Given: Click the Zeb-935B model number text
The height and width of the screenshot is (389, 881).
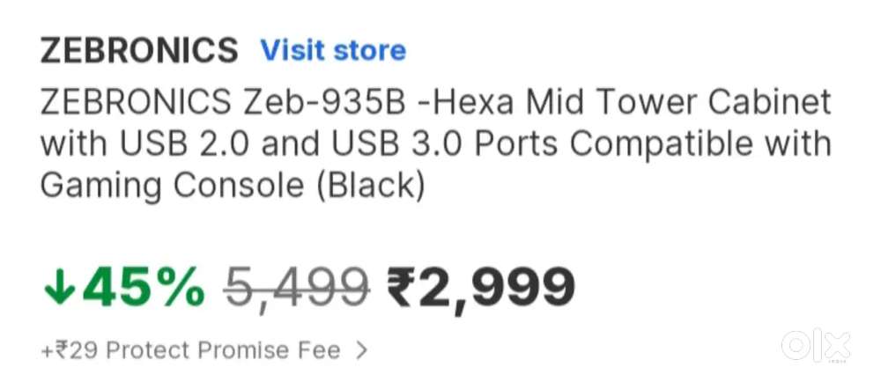Looking at the screenshot, I should coord(323,102).
